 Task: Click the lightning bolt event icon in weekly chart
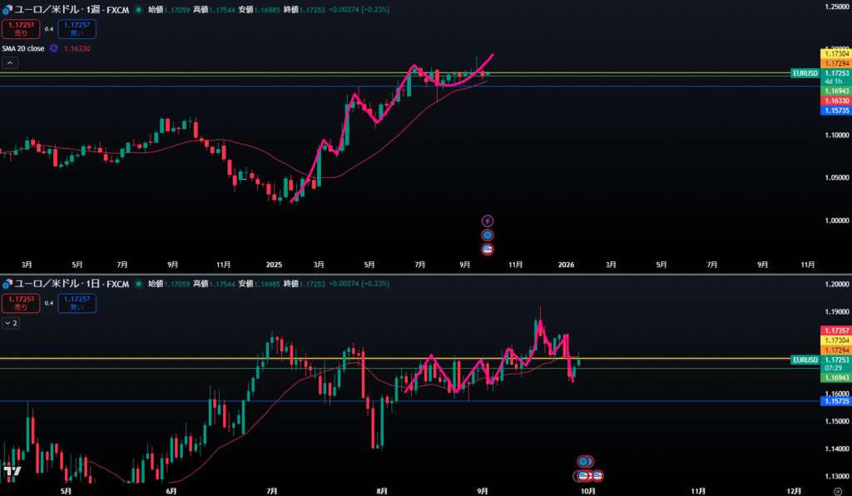[x=488, y=221]
